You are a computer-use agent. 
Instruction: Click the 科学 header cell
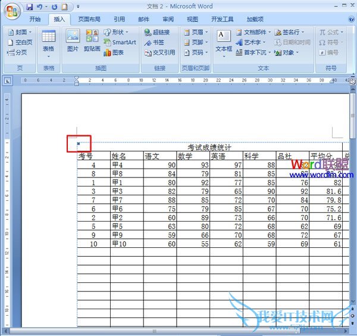(x=259, y=156)
